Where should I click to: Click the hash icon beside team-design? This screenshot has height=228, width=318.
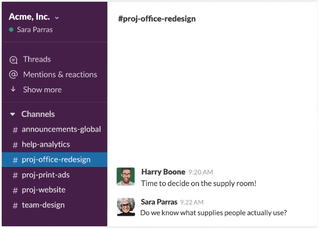[x=15, y=206]
